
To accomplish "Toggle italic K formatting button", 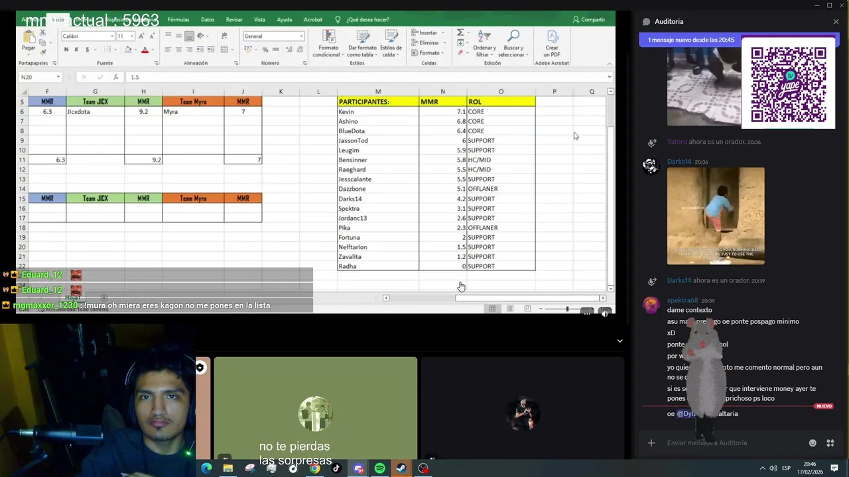I will pyautogui.click(x=76, y=50).
